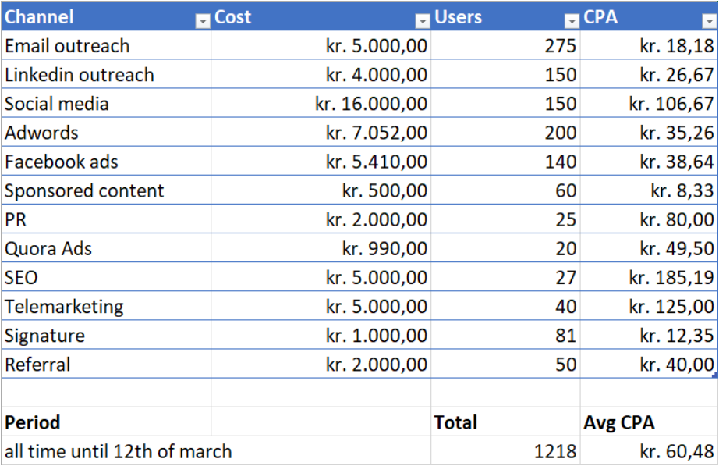Select the Quora Ads cell
The image size is (719, 466).
[x=106, y=248]
